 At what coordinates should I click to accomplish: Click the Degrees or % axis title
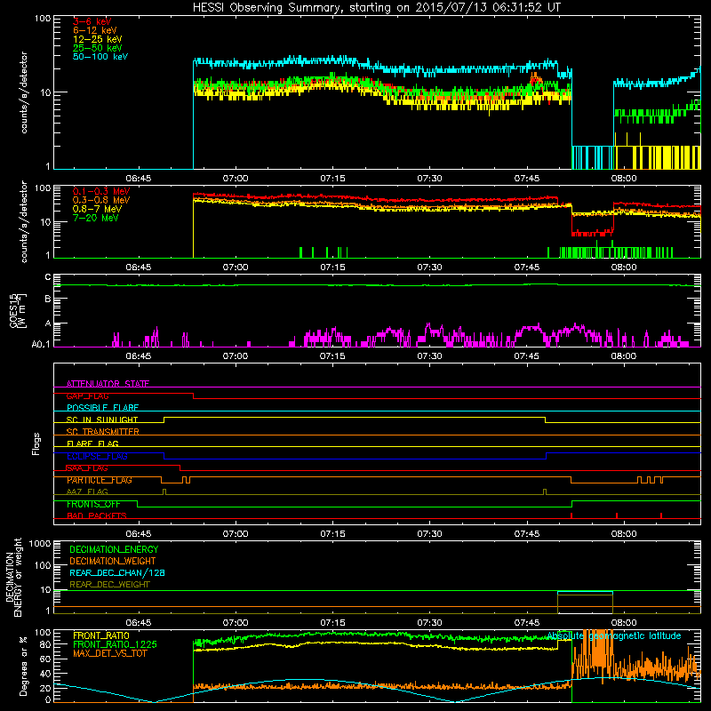[x=23, y=666]
